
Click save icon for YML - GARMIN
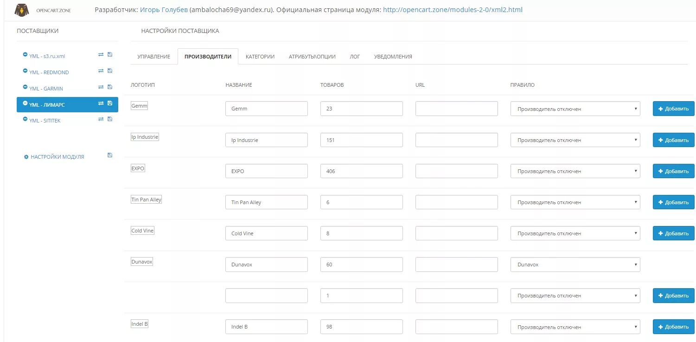[x=110, y=87]
